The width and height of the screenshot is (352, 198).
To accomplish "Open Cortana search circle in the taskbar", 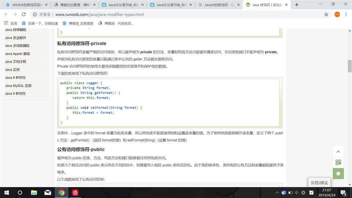I will (20, 192).
